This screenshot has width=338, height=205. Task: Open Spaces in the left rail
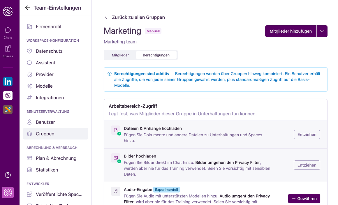click(x=8, y=52)
